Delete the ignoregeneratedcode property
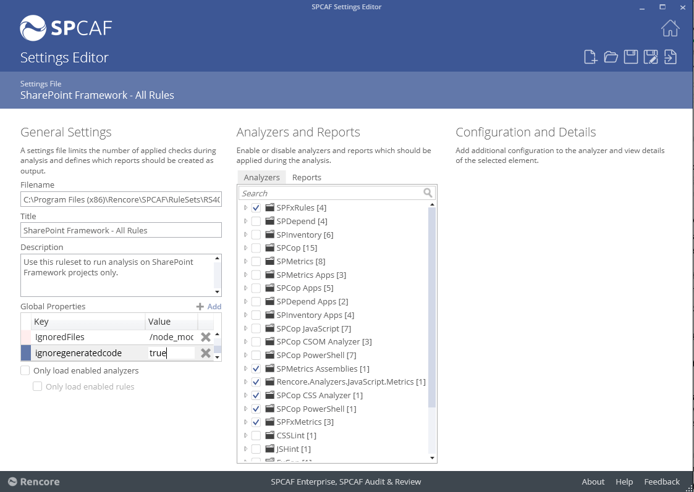 (x=205, y=353)
